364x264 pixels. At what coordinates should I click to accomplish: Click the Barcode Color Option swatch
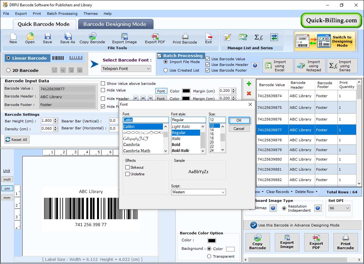[x=212, y=241]
